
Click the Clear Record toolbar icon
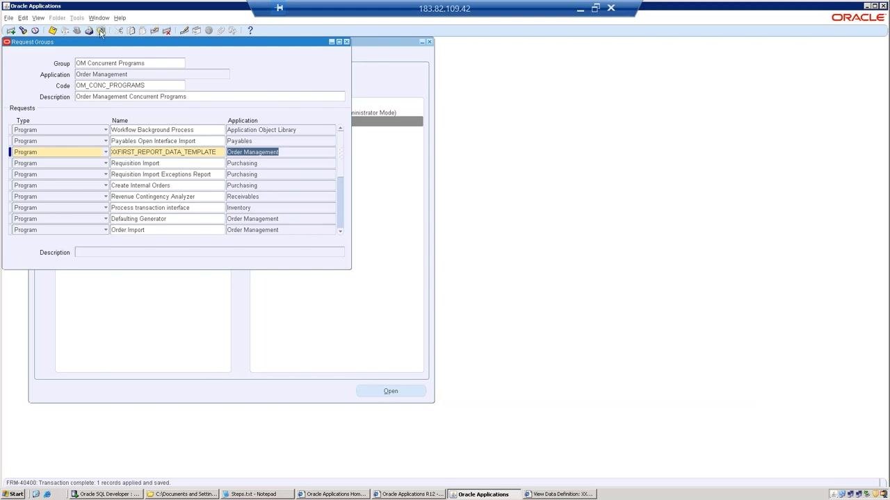coord(154,31)
